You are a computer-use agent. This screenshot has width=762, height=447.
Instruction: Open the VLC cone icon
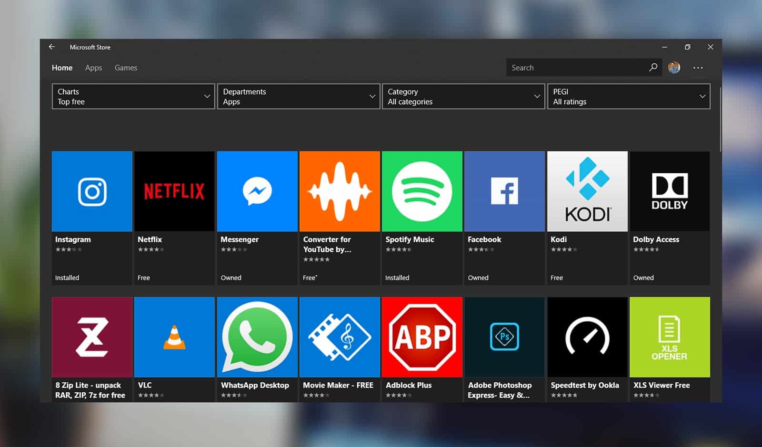tap(174, 337)
